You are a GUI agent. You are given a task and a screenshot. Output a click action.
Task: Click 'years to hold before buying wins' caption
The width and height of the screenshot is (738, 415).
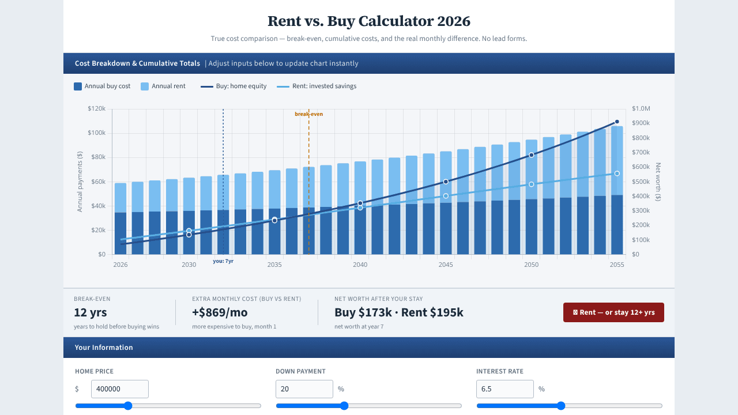[116, 327]
